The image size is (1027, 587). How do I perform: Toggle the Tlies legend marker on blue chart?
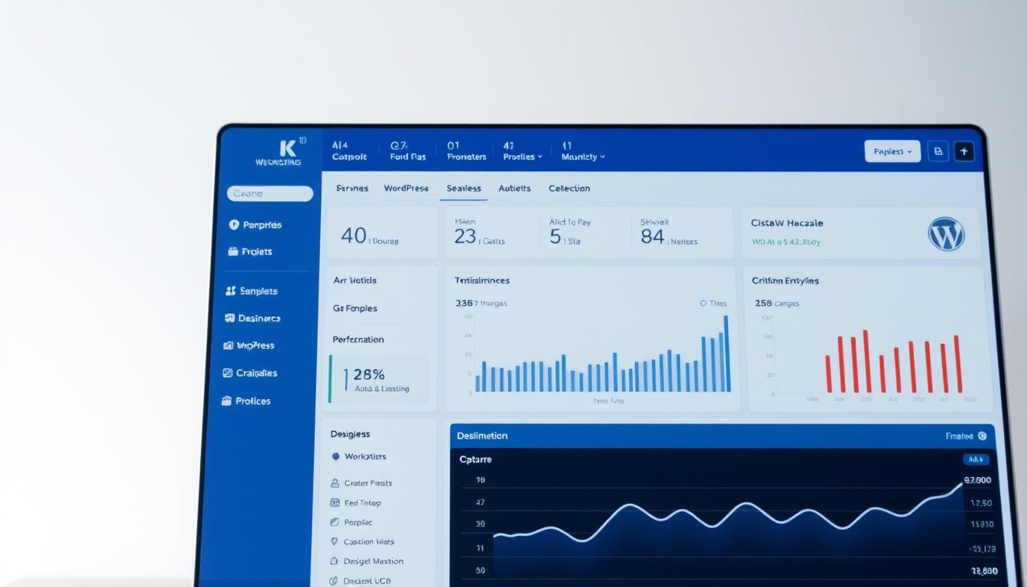point(703,303)
